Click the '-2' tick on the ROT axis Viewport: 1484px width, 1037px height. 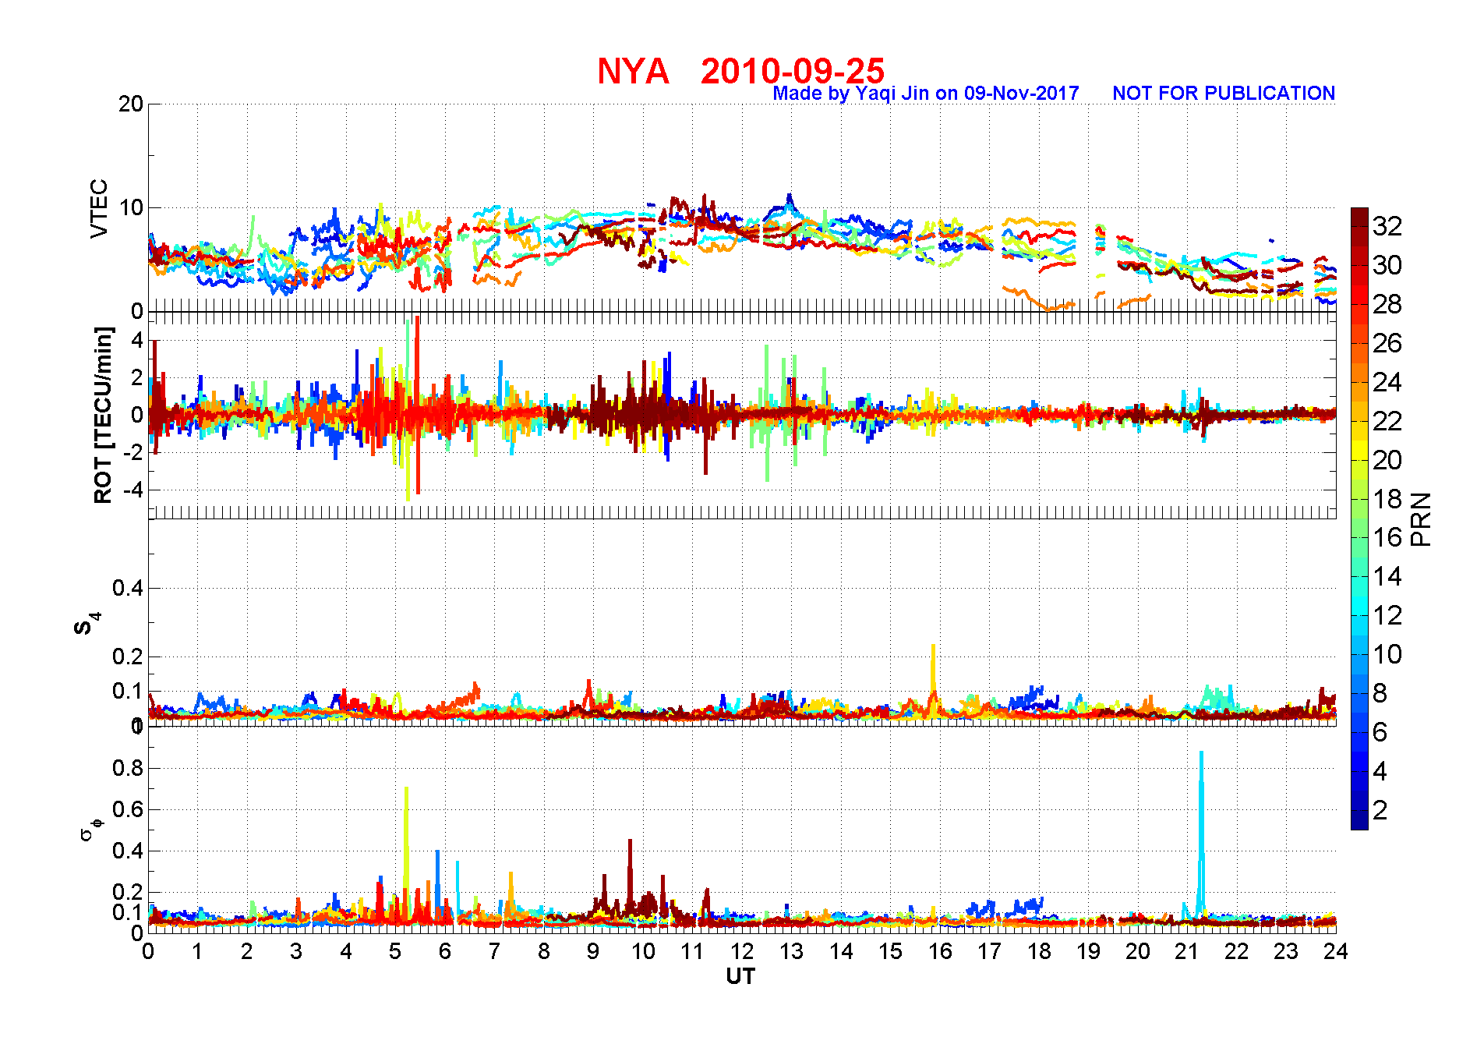(x=132, y=452)
